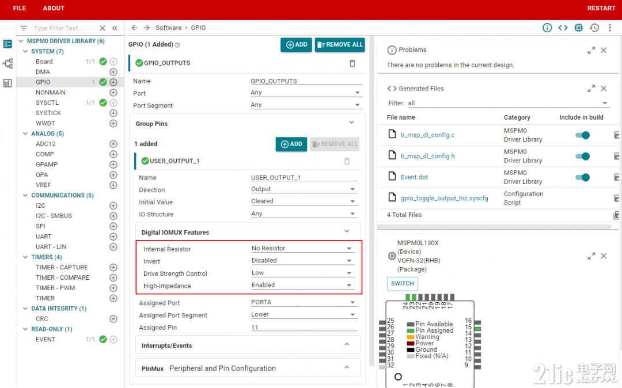Add a UART module instance
This screenshot has width=622, height=388.
click(x=113, y=237)
